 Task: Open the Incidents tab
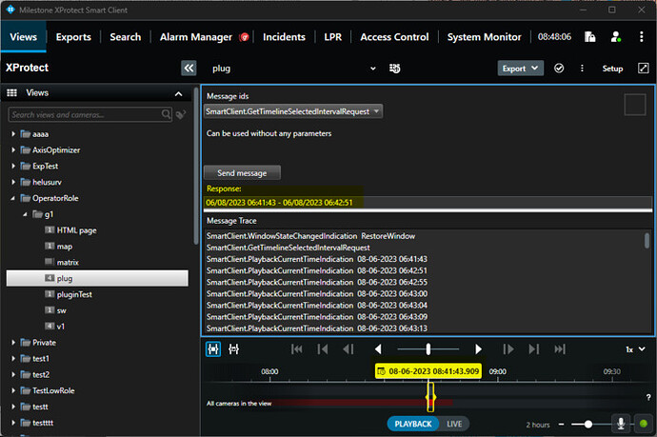(x=284, y=37)
